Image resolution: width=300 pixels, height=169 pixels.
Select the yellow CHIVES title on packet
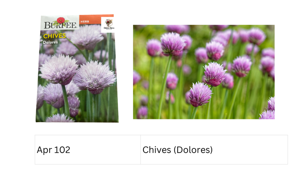54,36
